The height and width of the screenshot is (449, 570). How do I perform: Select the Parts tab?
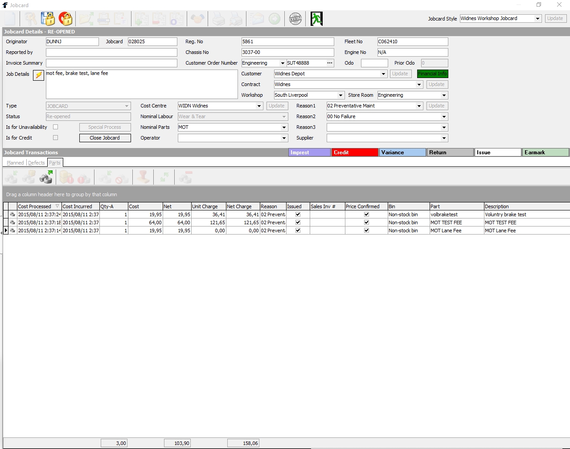point(55,163)
